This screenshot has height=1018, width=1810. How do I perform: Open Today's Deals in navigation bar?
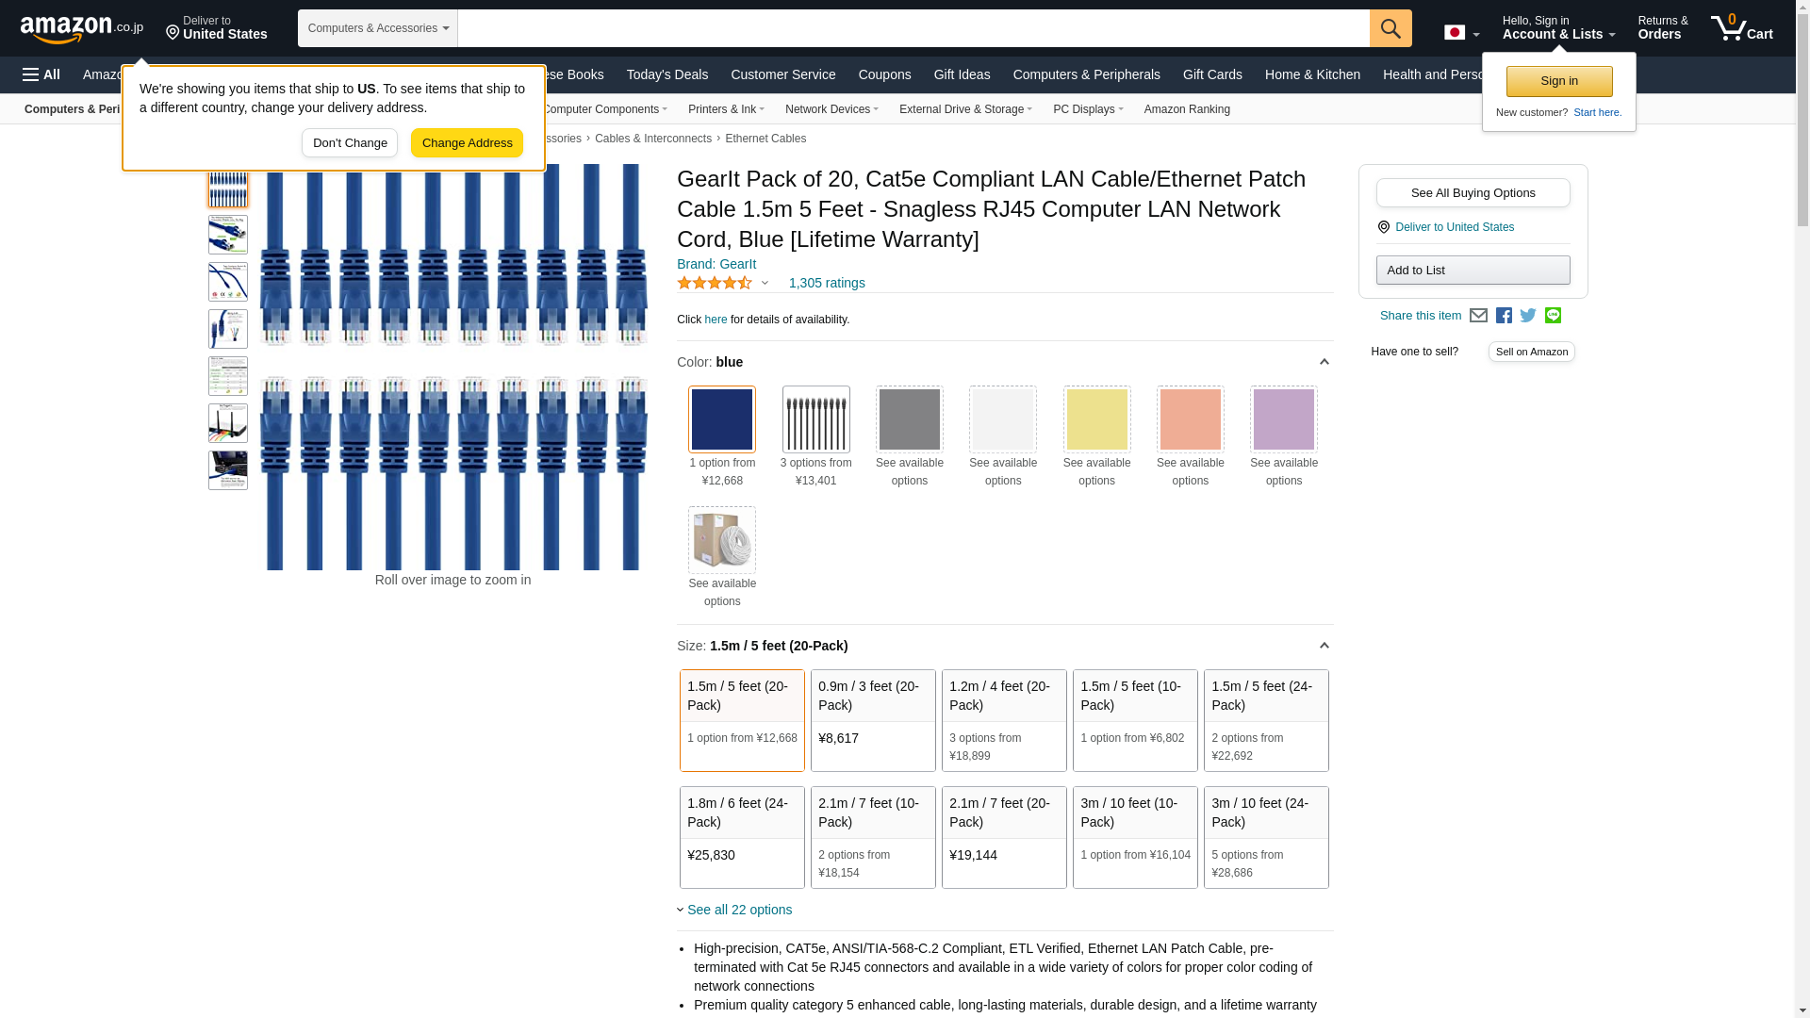coord(666,74)
